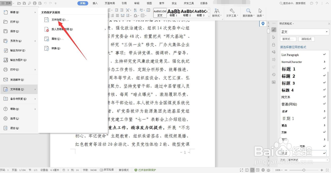Open the 100% zoom level dropdown
Image resolution: width=331 pixels, height=173 pixels.
click(279, 170)
